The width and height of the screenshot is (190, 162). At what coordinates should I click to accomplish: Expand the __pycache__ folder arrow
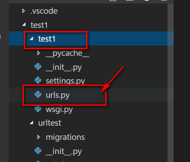[38, 53]
